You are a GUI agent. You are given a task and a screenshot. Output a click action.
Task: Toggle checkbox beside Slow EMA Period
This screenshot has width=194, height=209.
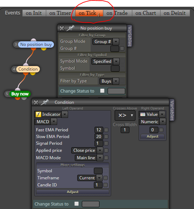pos(106,137)
